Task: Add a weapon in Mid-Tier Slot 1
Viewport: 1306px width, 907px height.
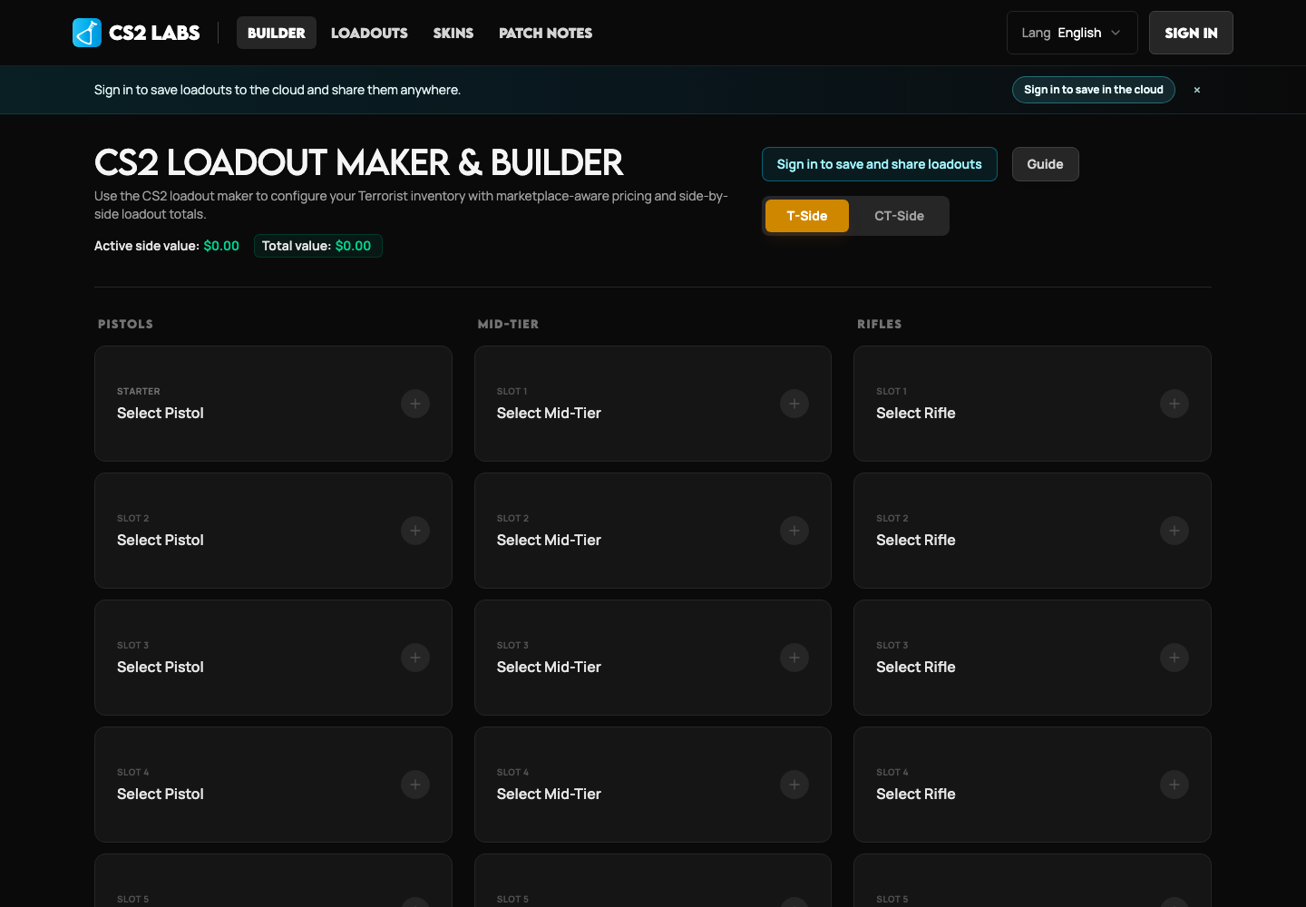Action: point(794,404)
